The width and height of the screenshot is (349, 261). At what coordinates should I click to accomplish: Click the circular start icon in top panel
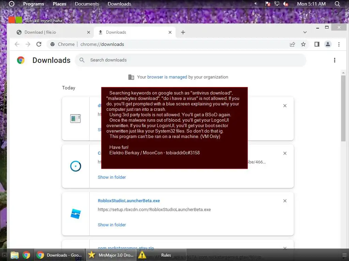12,4
